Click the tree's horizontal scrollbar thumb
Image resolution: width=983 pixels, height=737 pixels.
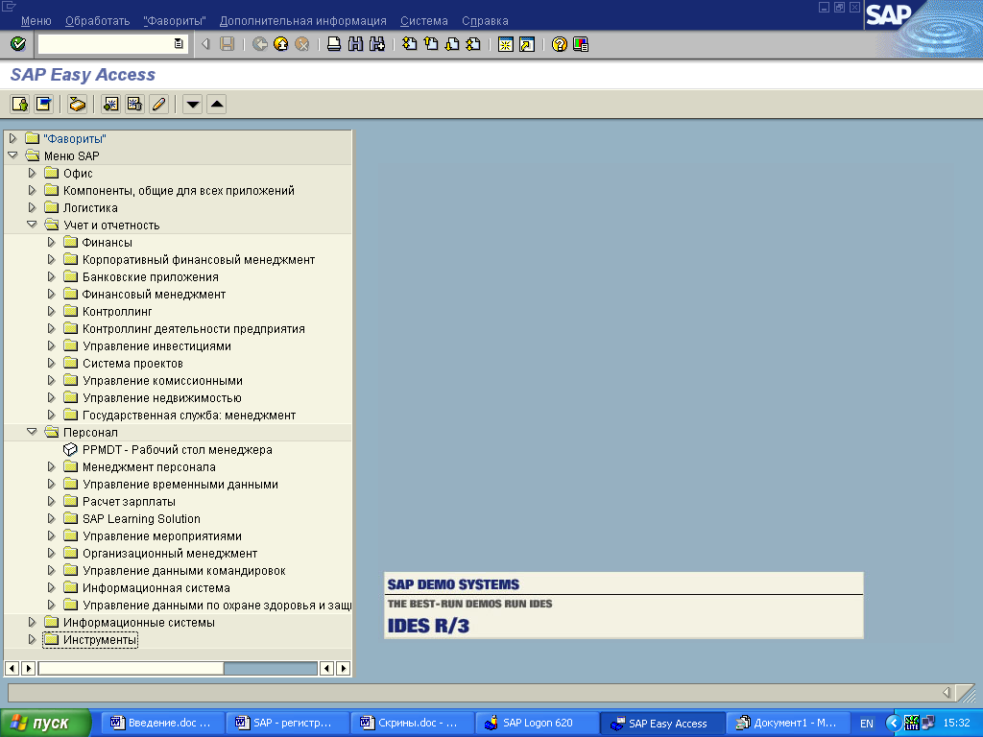(x=131, y=668)
